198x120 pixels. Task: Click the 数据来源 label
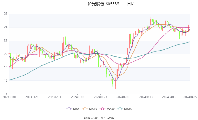pyautogui.click(x=90, y=118)
